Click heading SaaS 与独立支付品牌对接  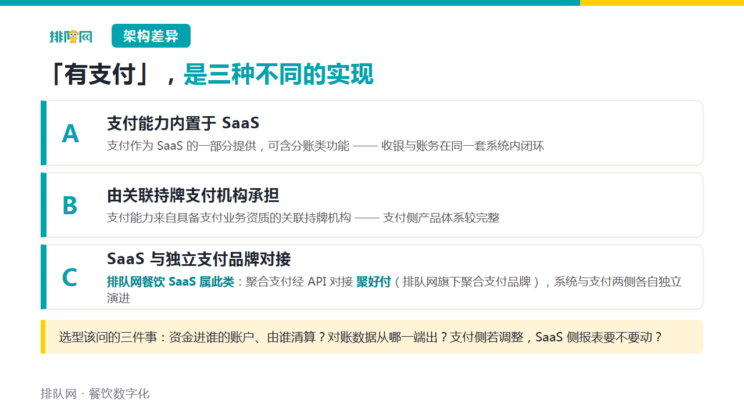click(199, 259)
